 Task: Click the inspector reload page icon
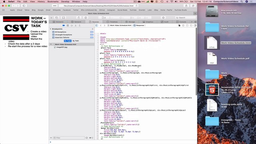coord(79,18)
